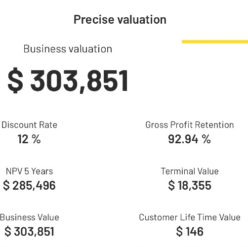Select the 92.94 % retention value
The image size is (248, 247).
click(189, 139)
